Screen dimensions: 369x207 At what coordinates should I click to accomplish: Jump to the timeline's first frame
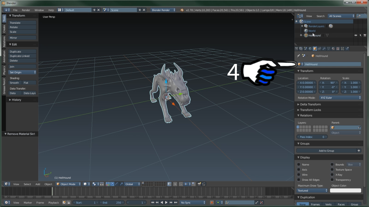click(153, 203)
